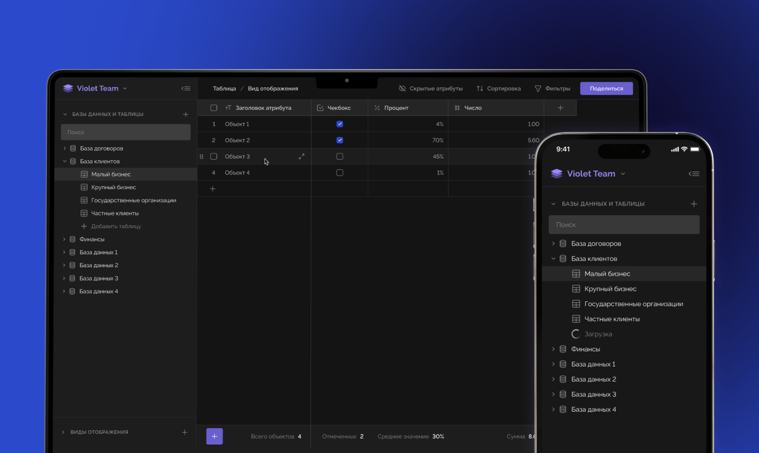759x453 pixels.
Task: Expand База данных 3 on the phone
Action: point(553,395)
